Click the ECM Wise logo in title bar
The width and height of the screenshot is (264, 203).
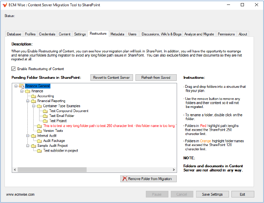click(x=5, y=5)
